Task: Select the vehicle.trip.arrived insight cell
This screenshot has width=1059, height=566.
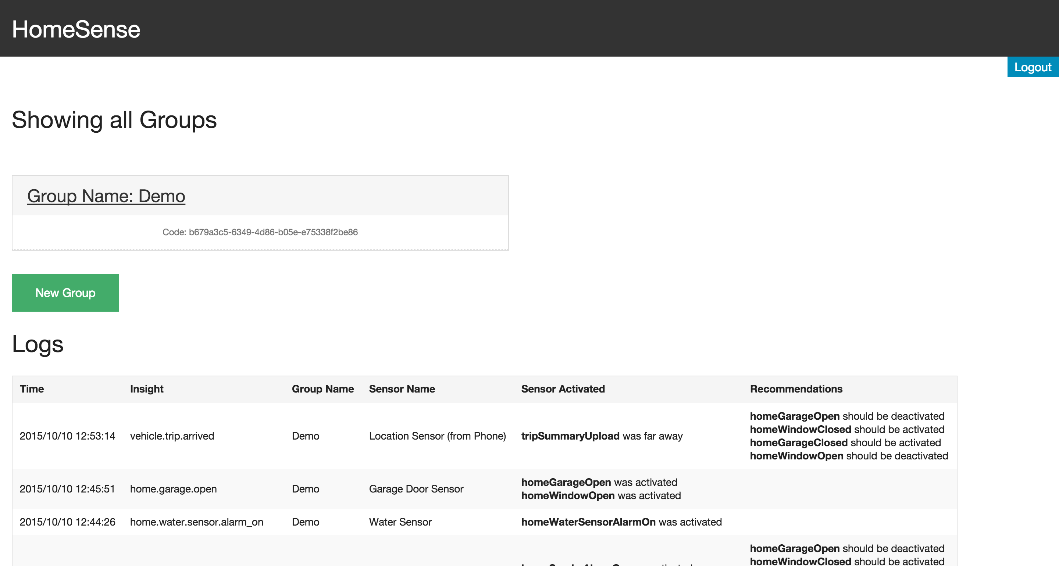Action: coord(172,436)
